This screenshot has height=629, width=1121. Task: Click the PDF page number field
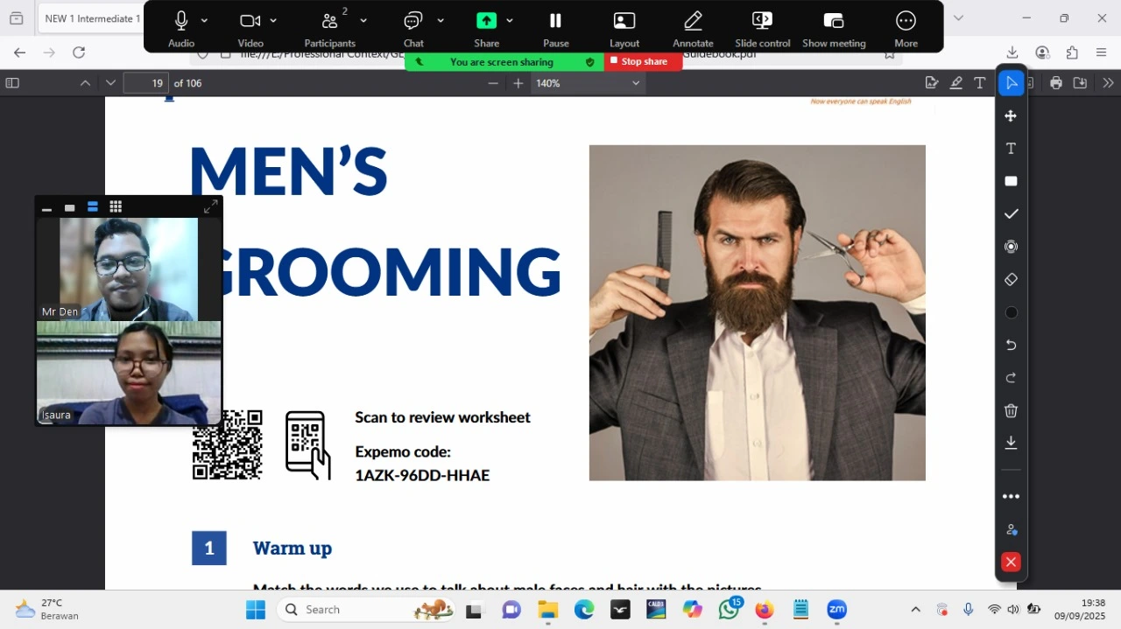(146, 83)
